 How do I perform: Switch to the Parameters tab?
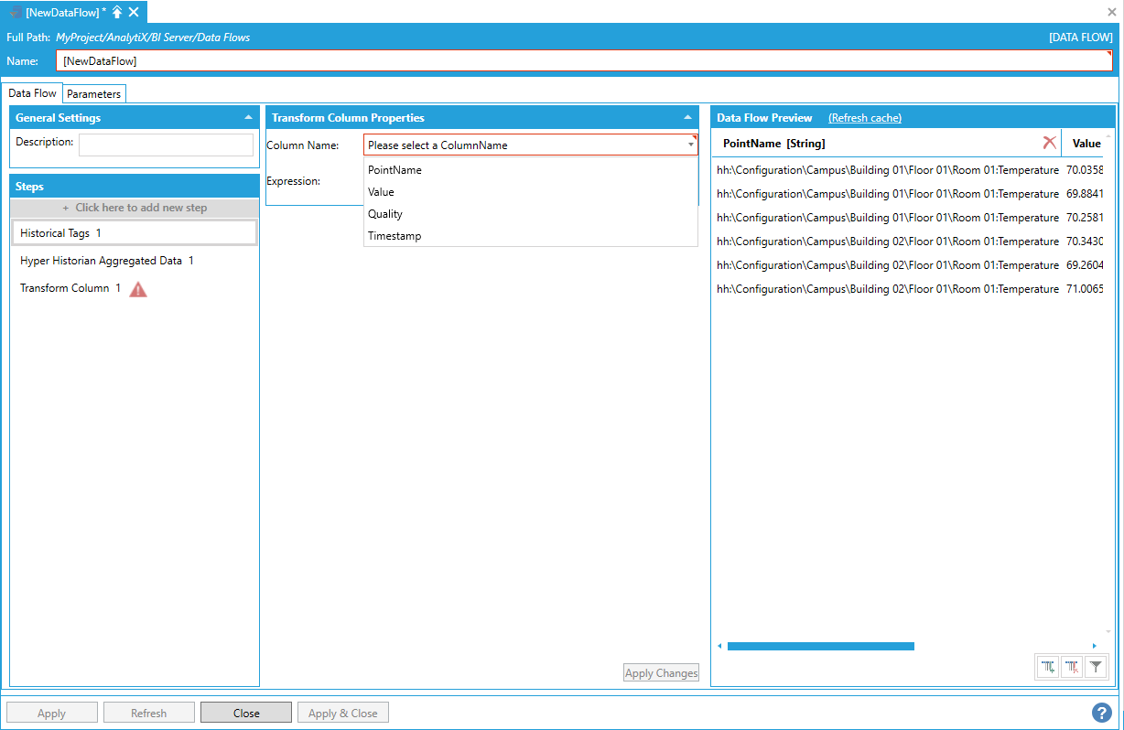click(93, 94)
